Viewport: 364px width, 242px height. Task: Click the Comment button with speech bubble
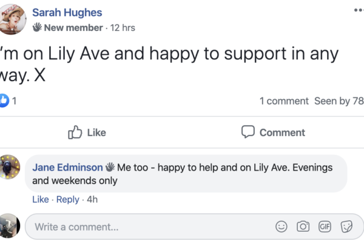(273, 132)
